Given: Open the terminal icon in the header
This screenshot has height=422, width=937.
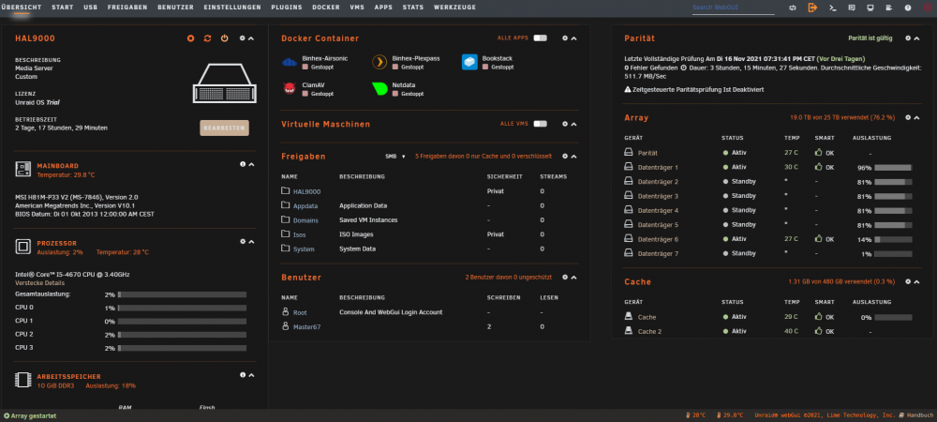Looking at the screenshot, I should point(832,8).
